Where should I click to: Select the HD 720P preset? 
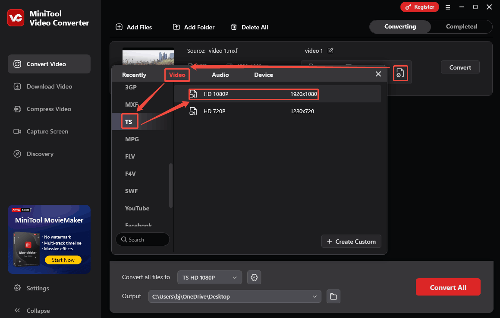[x=277, y=111]
